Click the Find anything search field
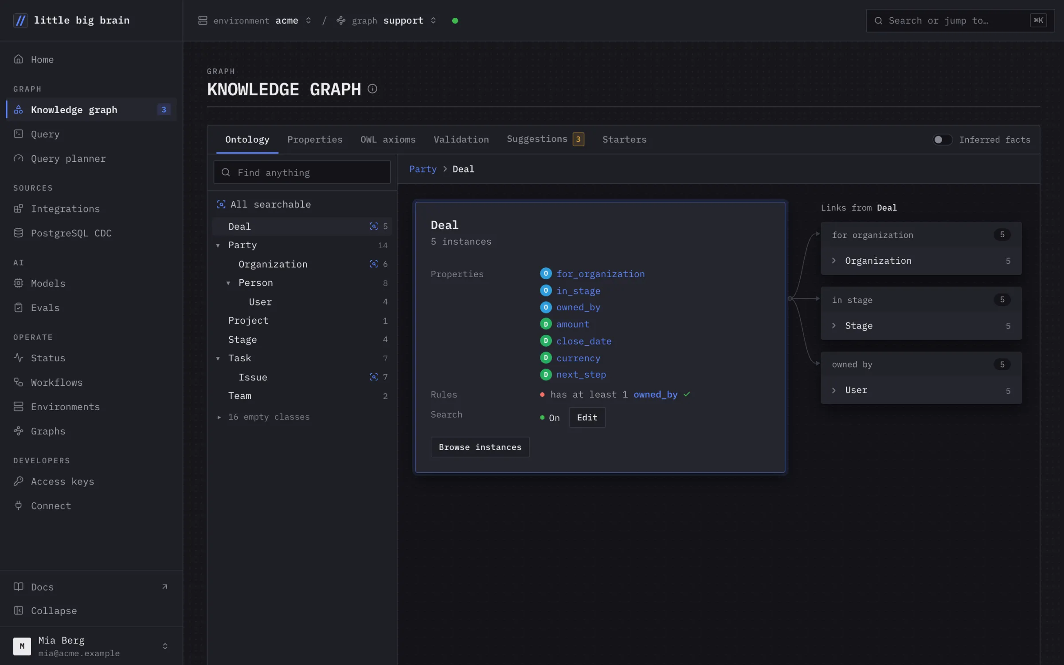 click(x=302, y=172)
